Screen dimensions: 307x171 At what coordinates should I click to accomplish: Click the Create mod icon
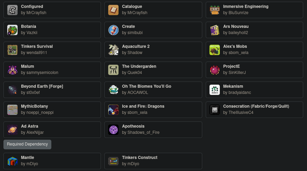click(113, 30)
